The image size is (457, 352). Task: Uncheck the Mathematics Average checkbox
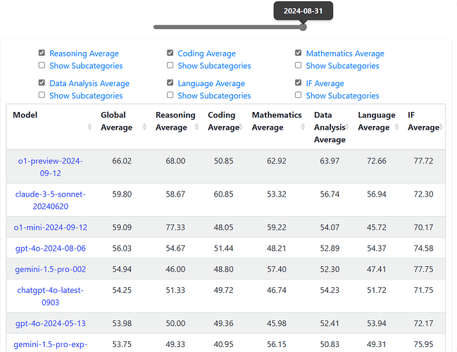[298, 53]
